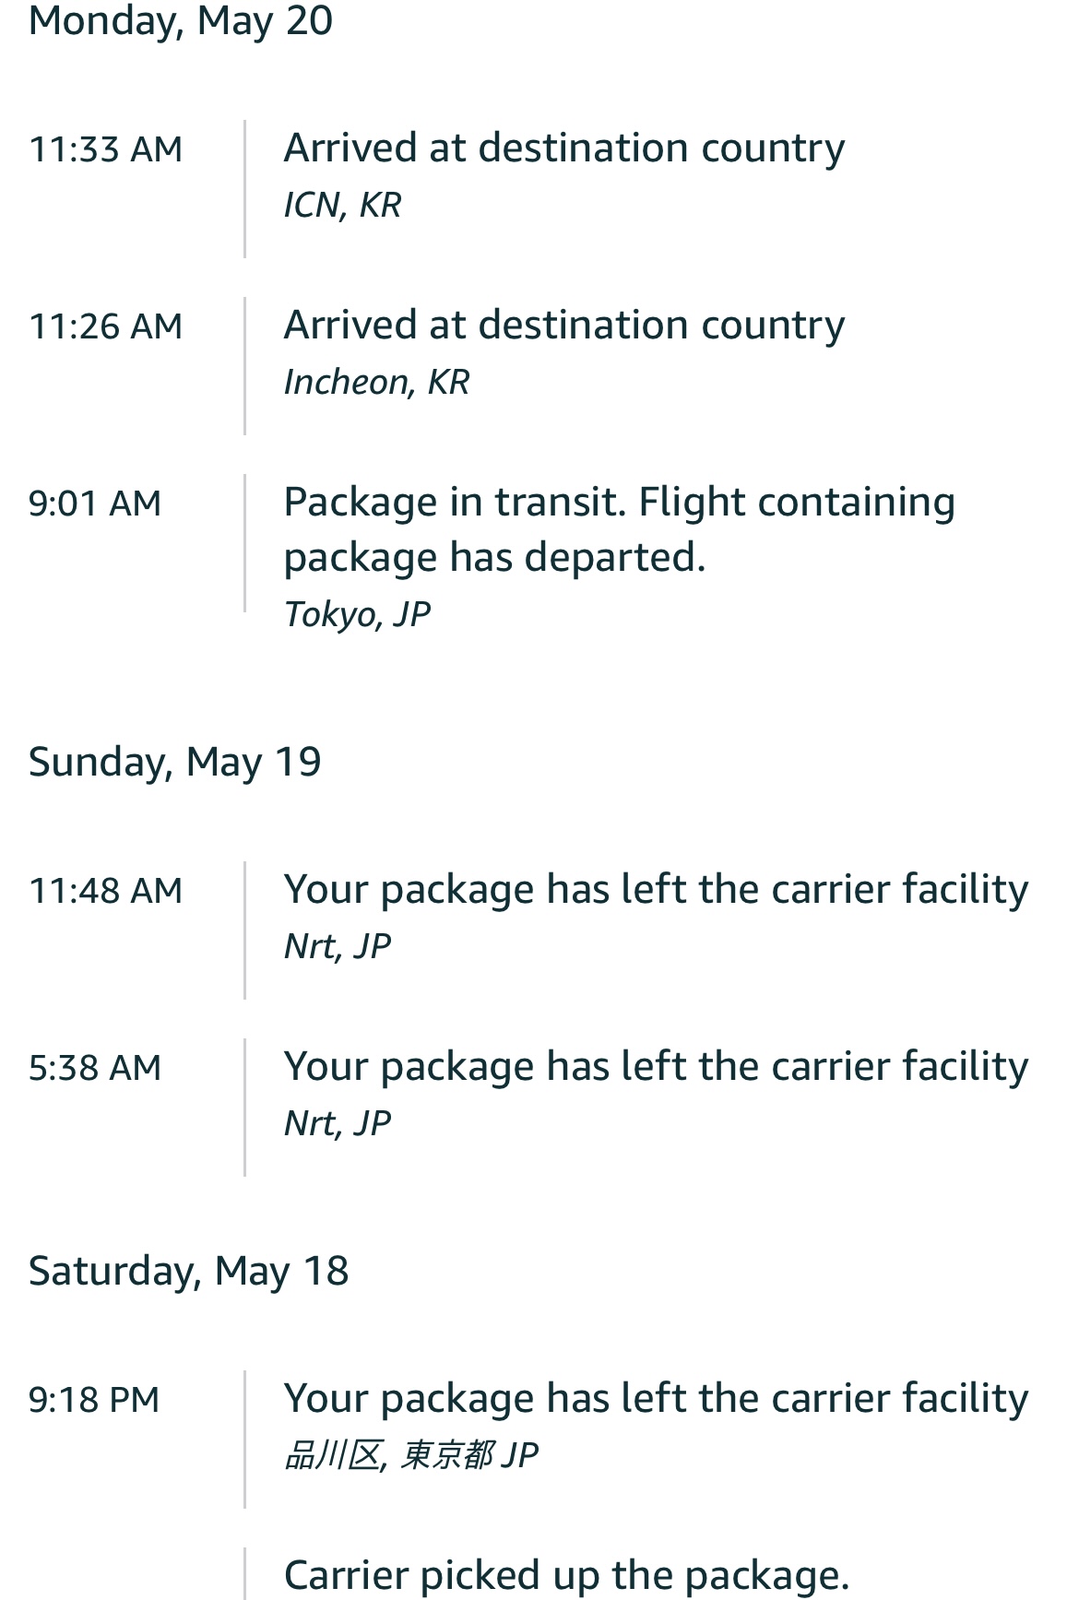
Task: Tap the ICN, KR location text
Action: [343, 205]
